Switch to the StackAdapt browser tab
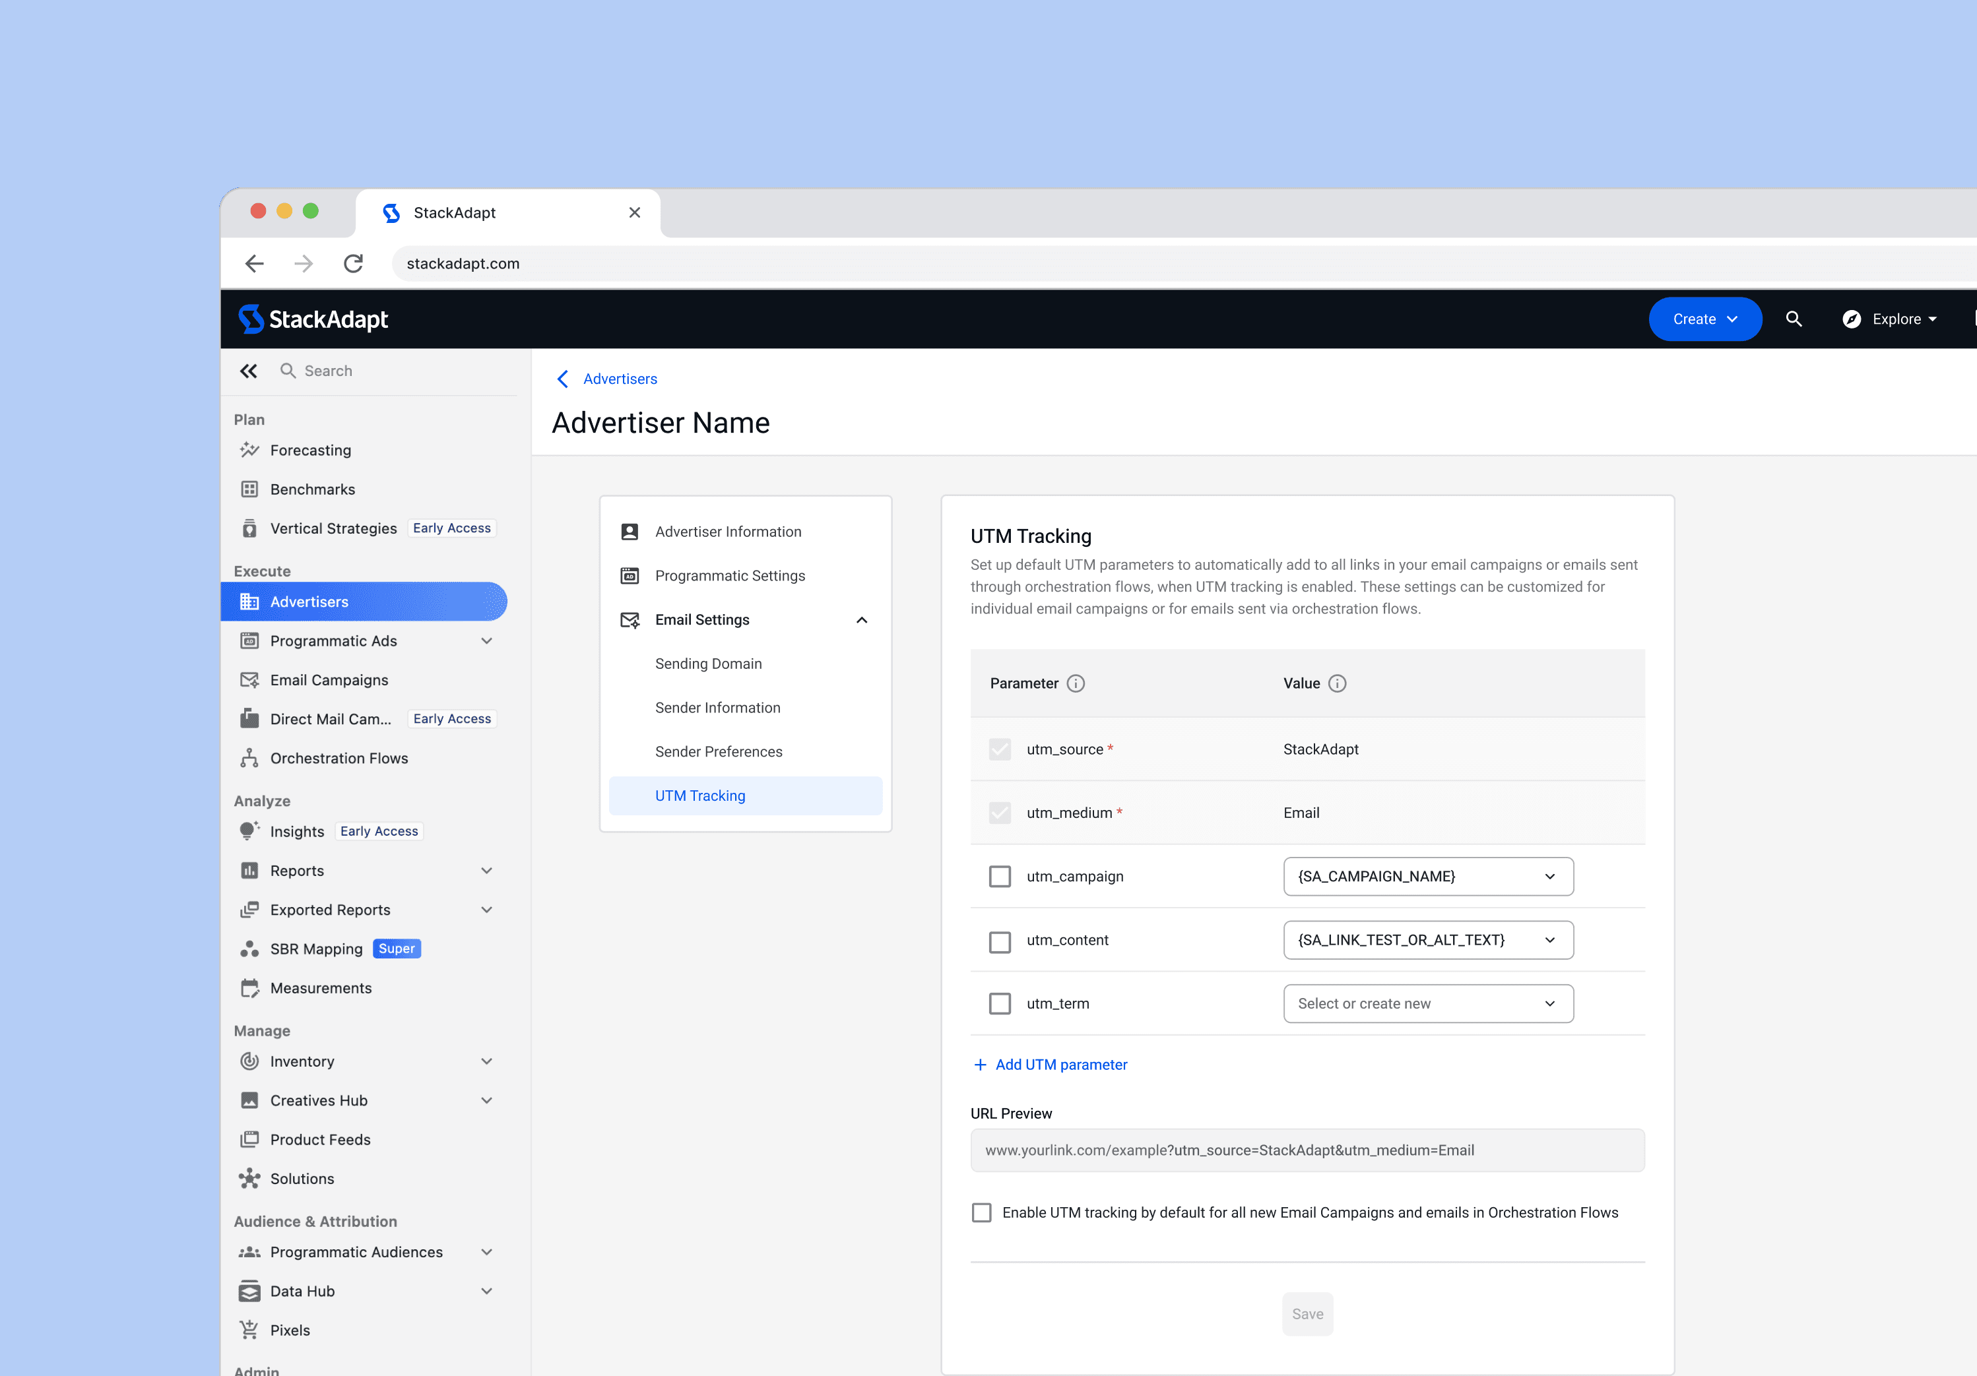1977x1376 pixels. click(508, 212)
